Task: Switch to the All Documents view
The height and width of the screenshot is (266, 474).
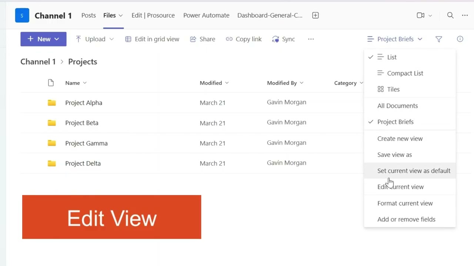Action: (410, 106)
